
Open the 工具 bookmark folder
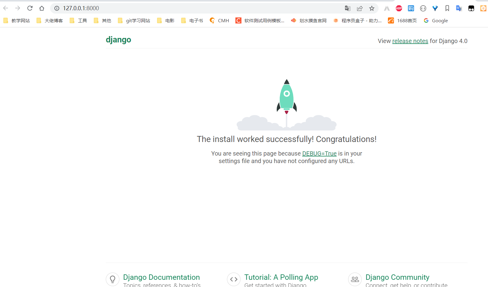[x=78, y=20]
